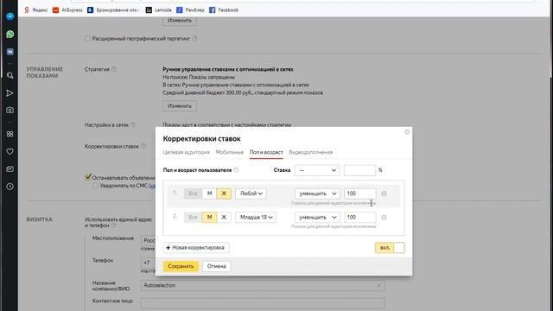Viewport: 553px width, 311px height.
Task: Click the percent field in row 1
Action: (359, 194)
